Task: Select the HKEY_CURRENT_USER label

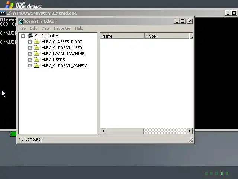Action: coord(62,48)
